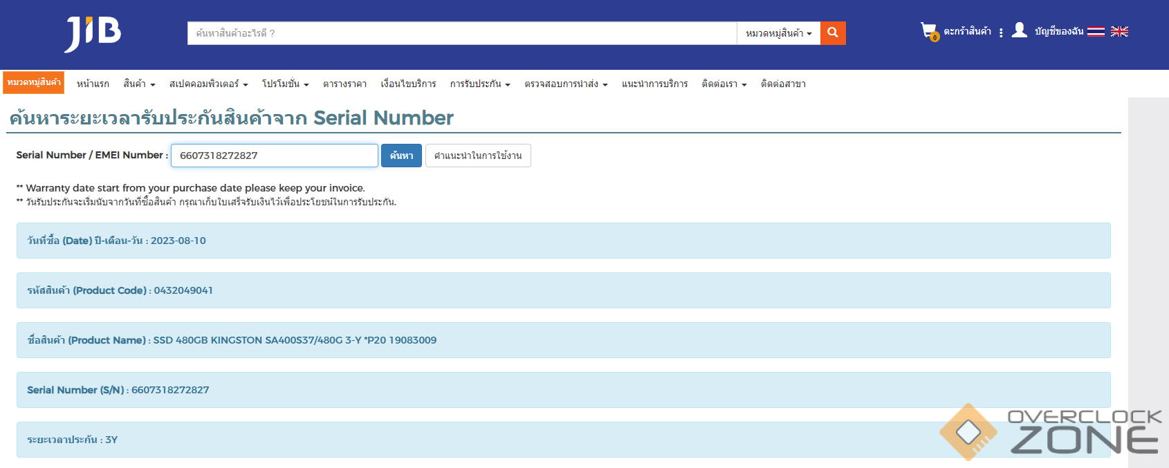Click the JIB logo

pyautogui.click(x=93, y=33)
